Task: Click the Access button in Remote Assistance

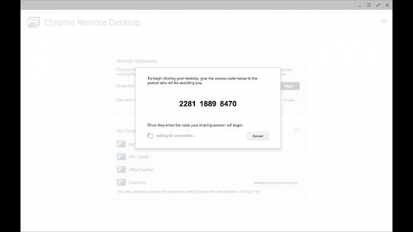Action: coord(289,100)
